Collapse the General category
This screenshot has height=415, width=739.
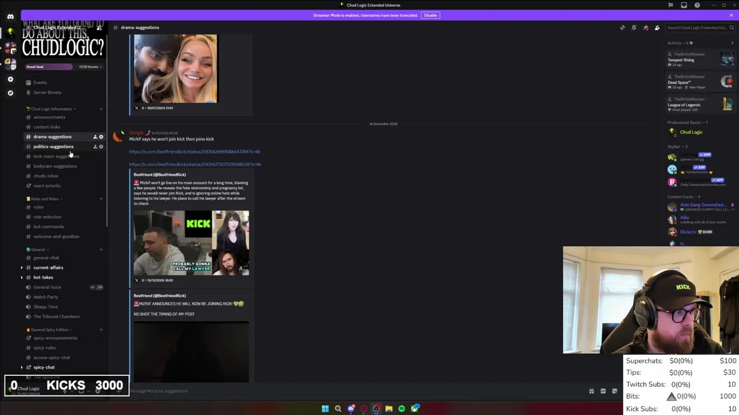coord(38,250)
